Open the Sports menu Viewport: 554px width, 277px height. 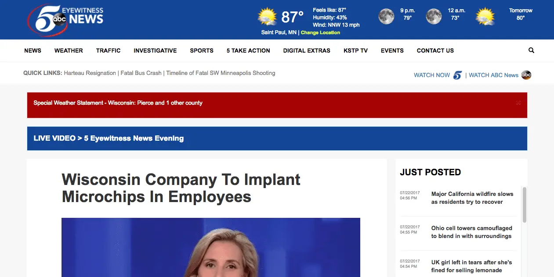tap(202, 50)
